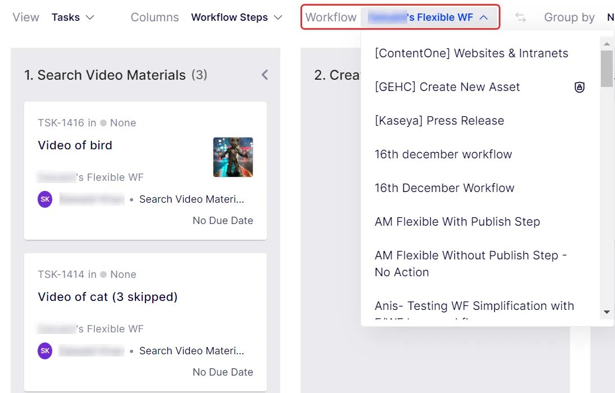Click Search Video Materi... step on TSK-1416
615x393 pixels.
point(192,199)
